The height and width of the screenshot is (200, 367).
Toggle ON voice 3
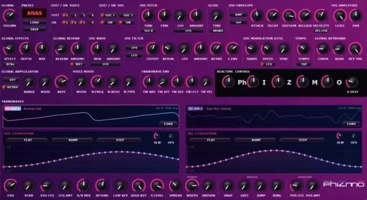tap(82, 22)
